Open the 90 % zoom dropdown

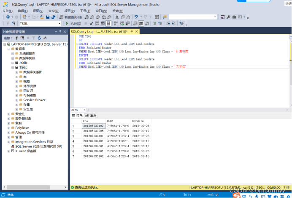tap(84, 110)
